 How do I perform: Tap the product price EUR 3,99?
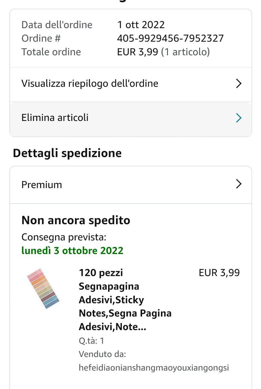219,273
